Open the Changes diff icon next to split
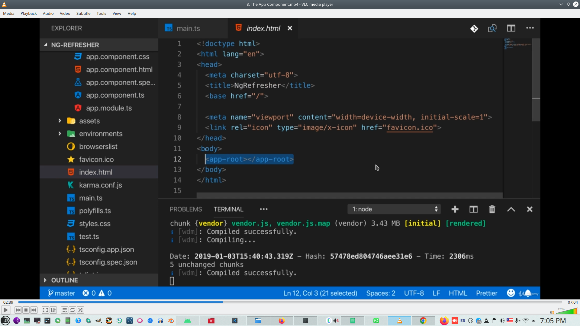 pyautogui.click(x=474, y=28)
